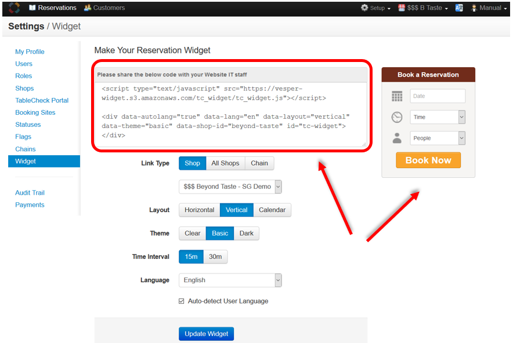Pick the Basic theme
The width and height of the screenshot is (513, 343).
[x=220, y=233]
